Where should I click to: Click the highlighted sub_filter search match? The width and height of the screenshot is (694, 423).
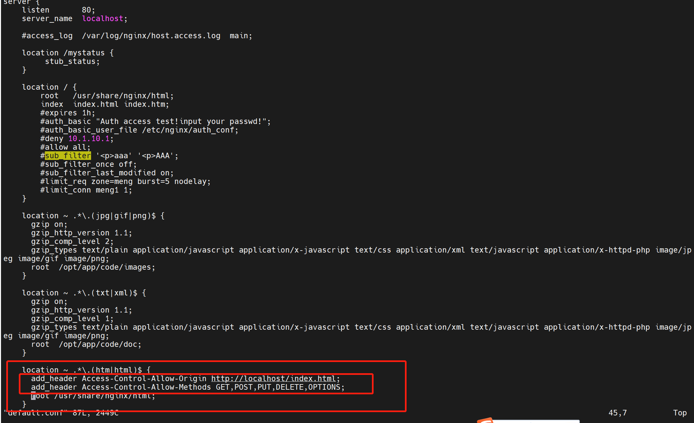pyautogui.click(x=68, y=156)
